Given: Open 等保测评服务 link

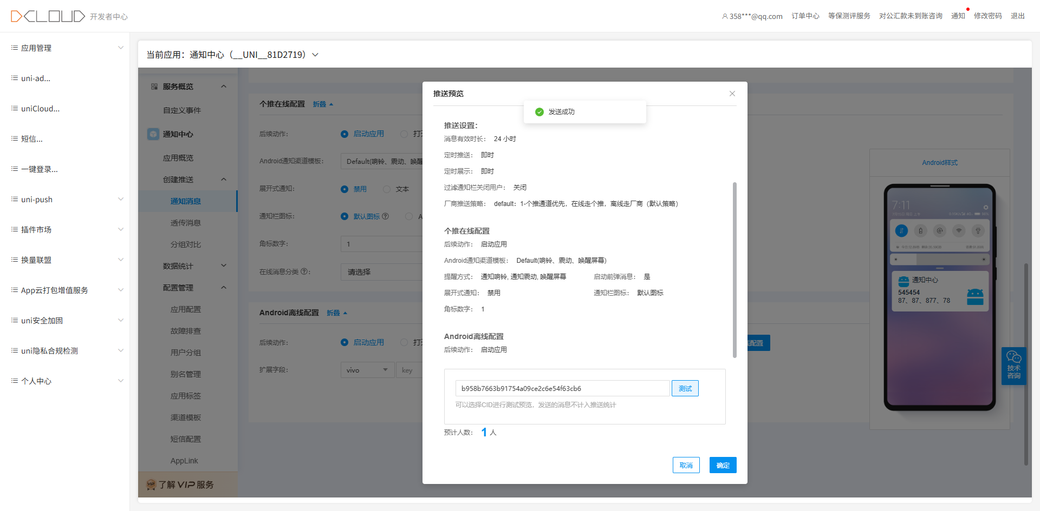Looking at the screenshot, I should click(x=849, y=16).
